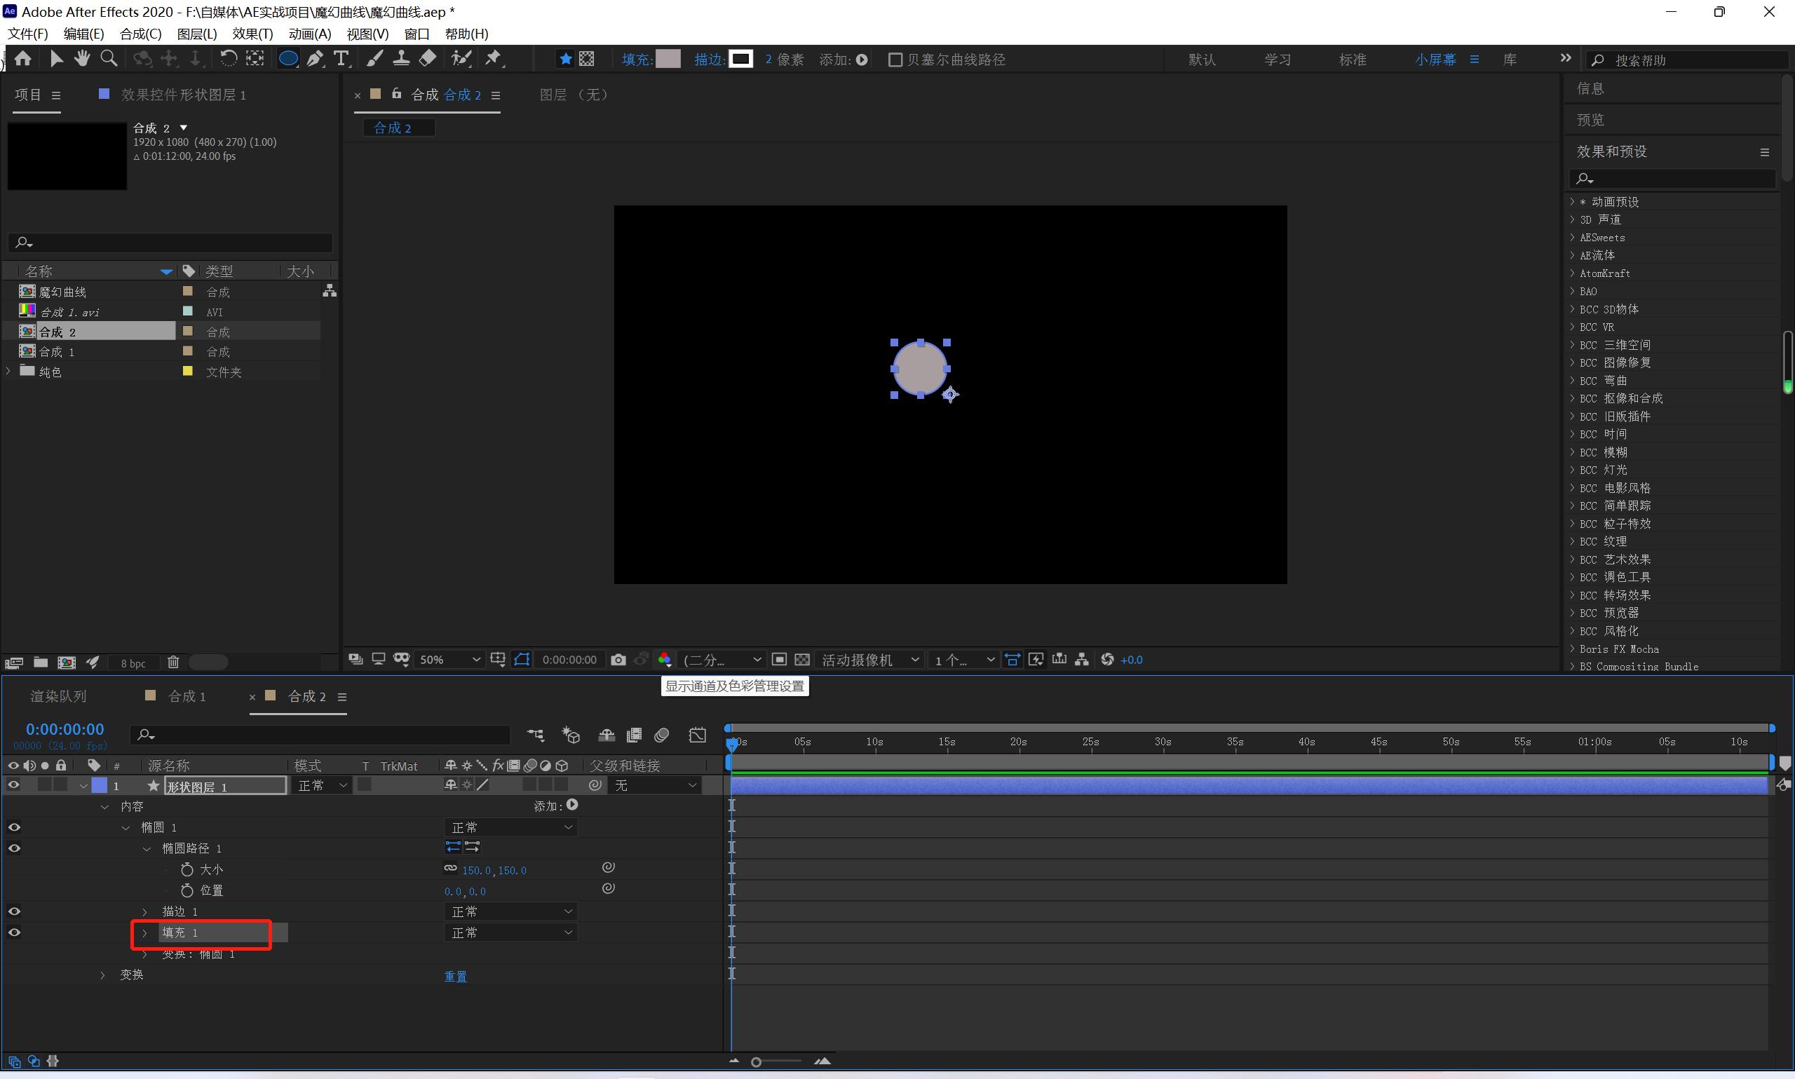Select the Ellipse shape tool
The image size is (1795, 1079).
tap(288, 59)
